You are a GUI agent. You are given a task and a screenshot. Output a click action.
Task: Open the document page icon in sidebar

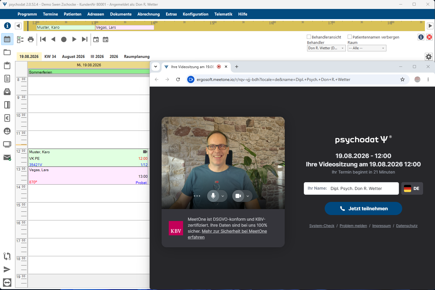pos(7,79)
